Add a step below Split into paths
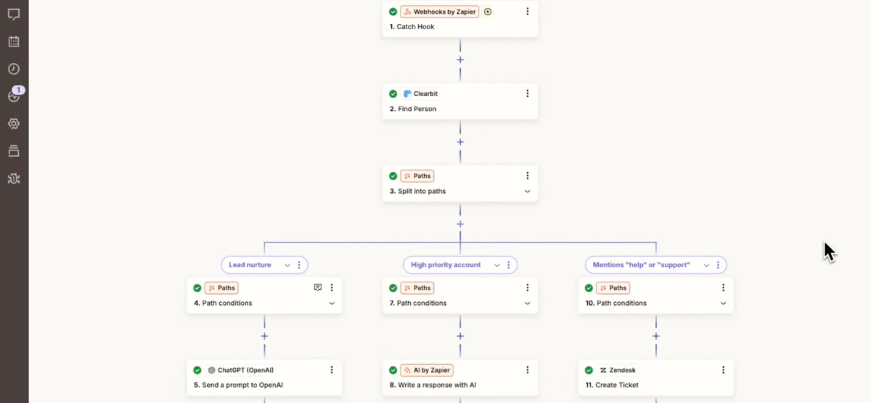The width and height of the screenshot is (871, 403). (460, 224)
